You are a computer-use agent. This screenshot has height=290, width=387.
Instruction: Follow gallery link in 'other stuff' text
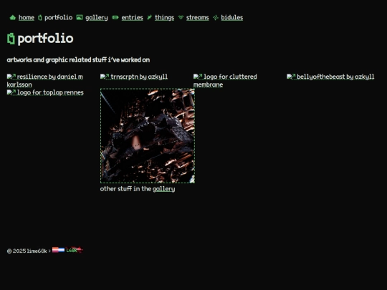(164, 189)
